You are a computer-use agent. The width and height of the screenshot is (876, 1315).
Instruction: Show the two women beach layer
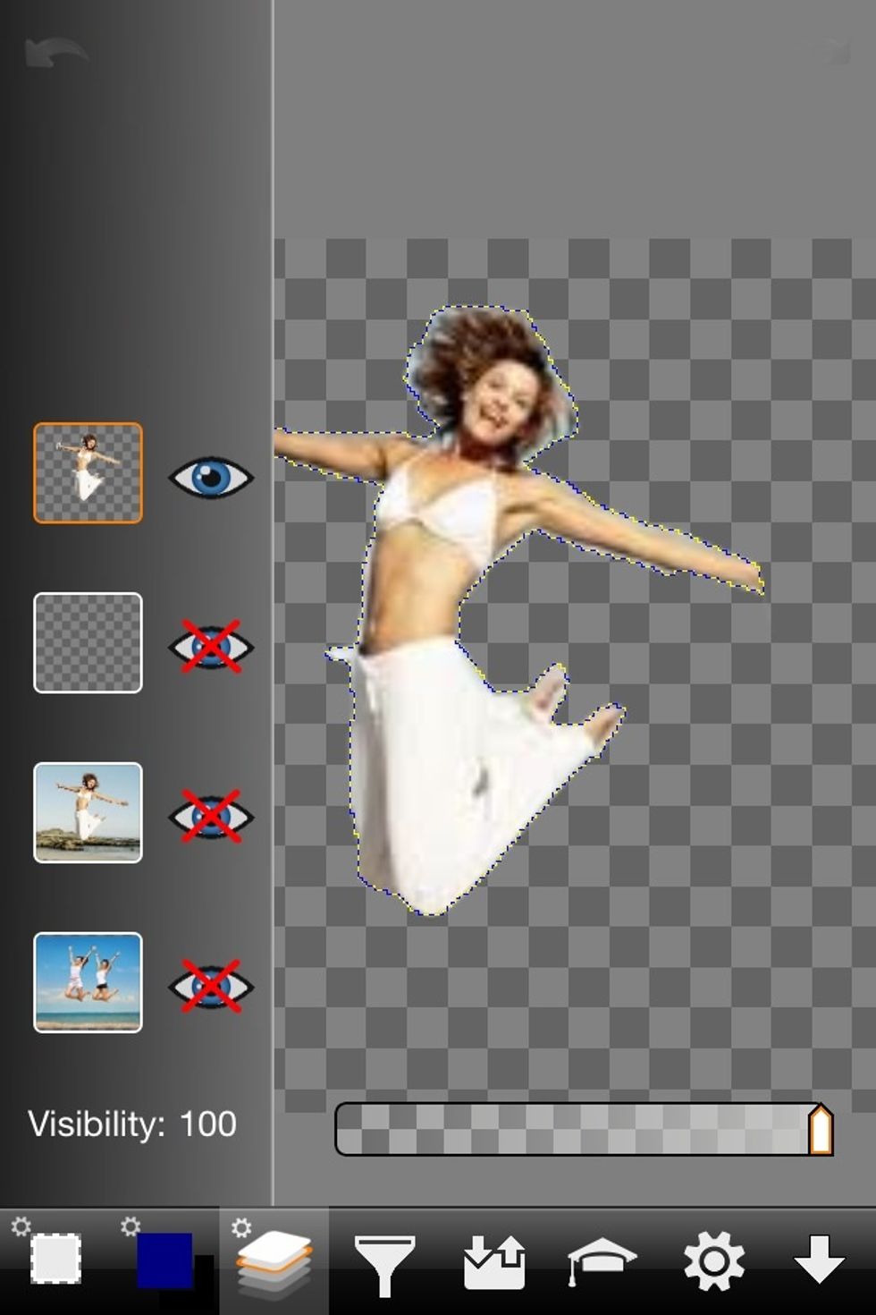coord(211,986)
